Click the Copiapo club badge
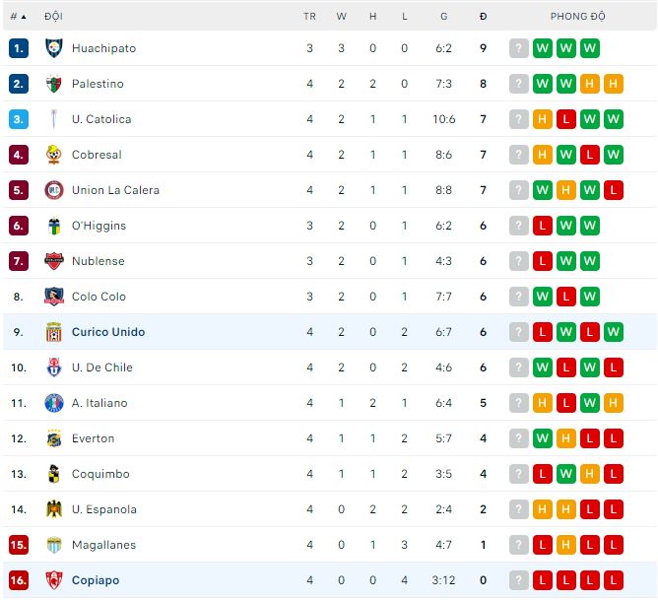Image resolution: width=658 pixels, height=600 pixels. (x=53, y=580)
